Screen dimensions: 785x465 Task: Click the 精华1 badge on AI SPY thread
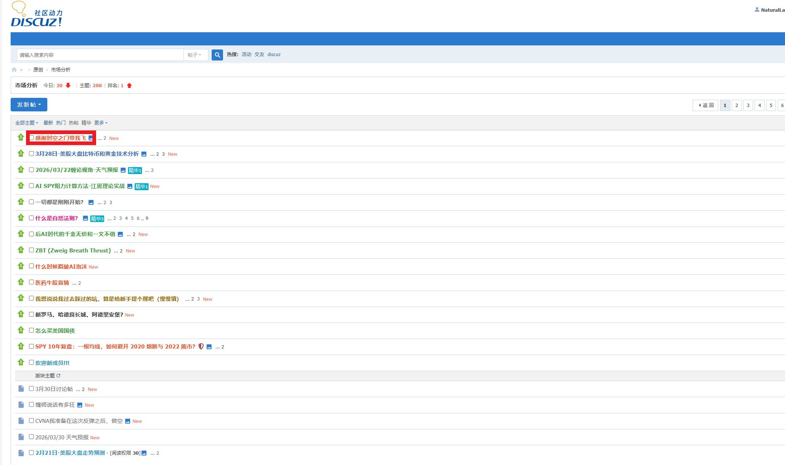click(x=142, y=187)
